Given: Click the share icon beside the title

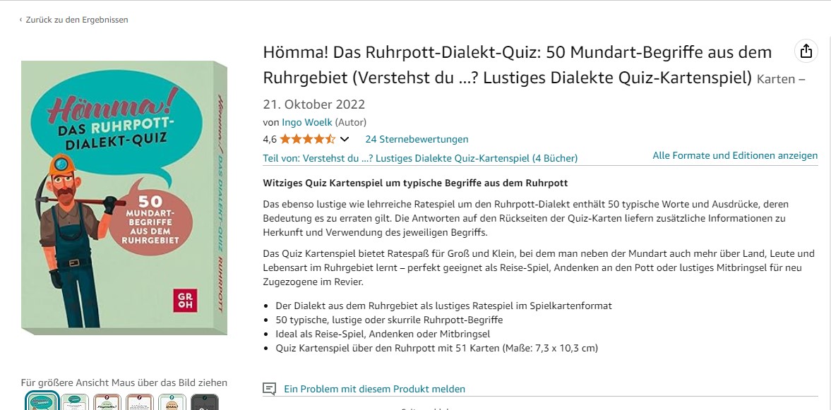Looking at the screenshot, I should 806,51.
